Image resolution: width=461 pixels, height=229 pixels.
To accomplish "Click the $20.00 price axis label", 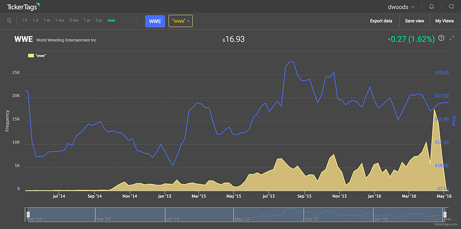I will (441, 73).
